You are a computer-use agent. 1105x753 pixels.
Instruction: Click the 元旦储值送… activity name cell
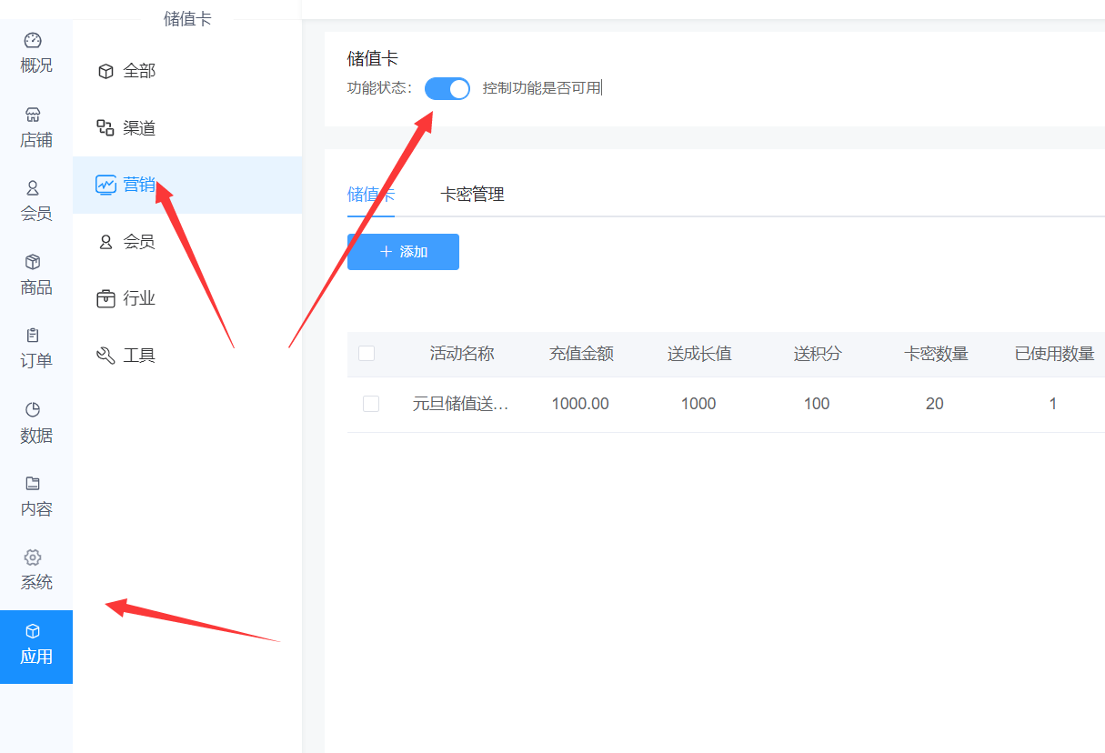461,404
